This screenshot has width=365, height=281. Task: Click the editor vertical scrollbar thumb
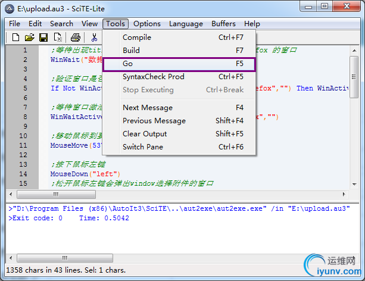click(354, 77)
